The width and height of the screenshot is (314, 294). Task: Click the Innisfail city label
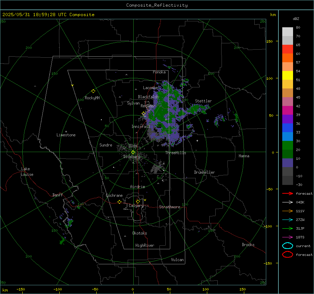[141, 127]
